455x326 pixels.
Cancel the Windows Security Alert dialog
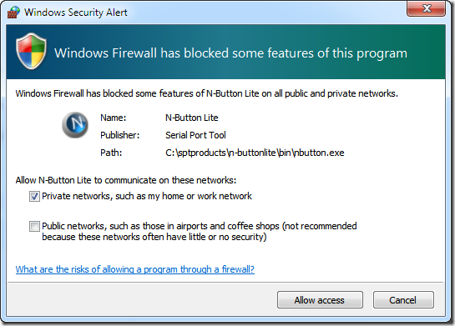pos(403,300)
